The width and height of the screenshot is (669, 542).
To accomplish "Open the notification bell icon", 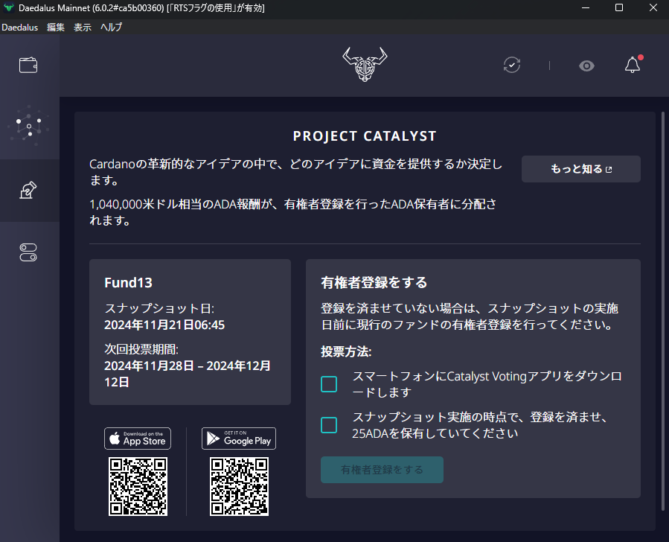I will (x=633, y=65).
